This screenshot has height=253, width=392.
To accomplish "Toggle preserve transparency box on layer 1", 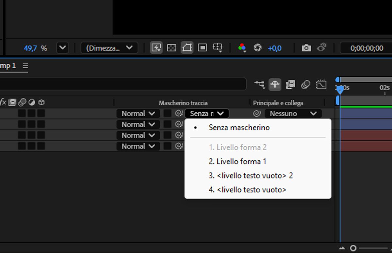I will (167, 114).
